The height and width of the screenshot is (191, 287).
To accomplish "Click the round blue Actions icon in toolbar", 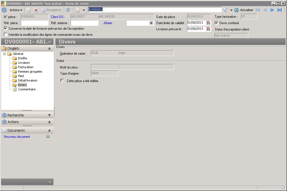I will pyautogui.click(x=4, y=10).
